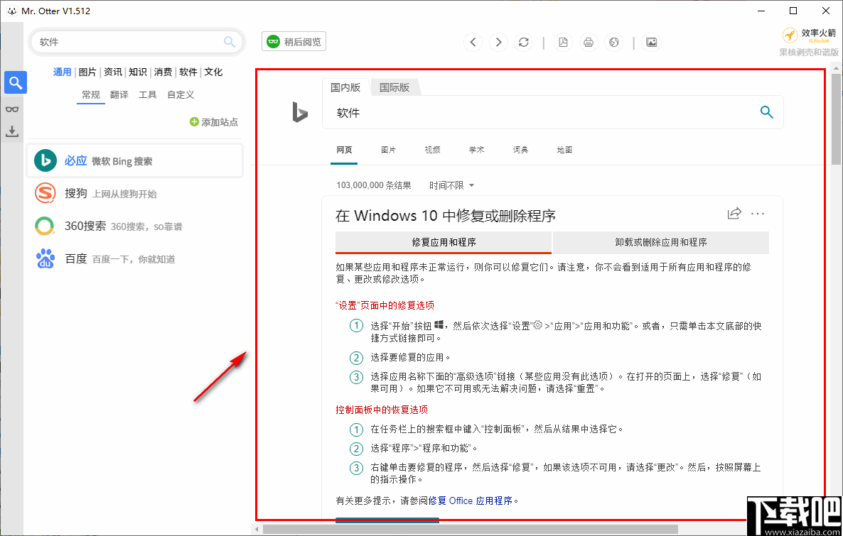Switch to the 资讯 category
Screen dimensions: 843x536
113,72
